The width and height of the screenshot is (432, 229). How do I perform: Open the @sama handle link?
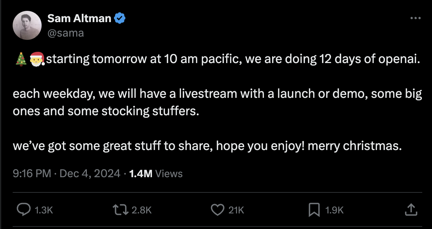tap(65, 33)
